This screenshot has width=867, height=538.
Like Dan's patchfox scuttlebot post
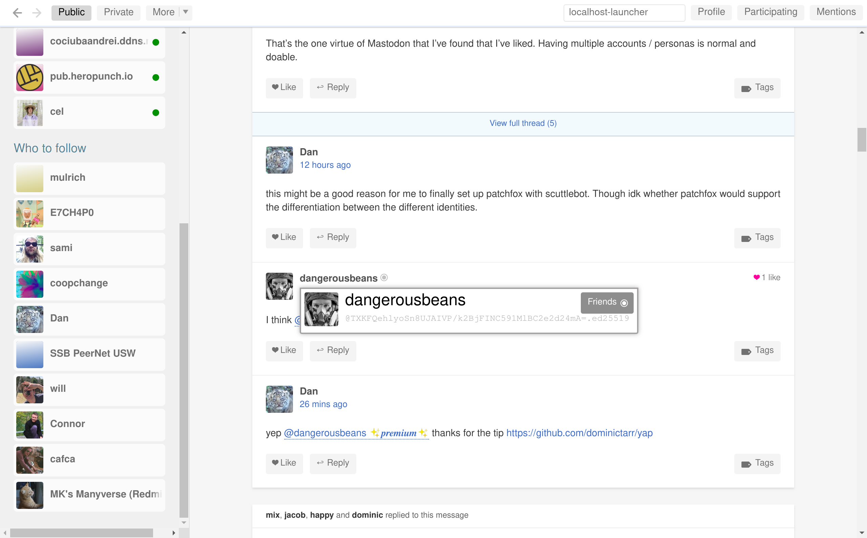pos(284,238)
